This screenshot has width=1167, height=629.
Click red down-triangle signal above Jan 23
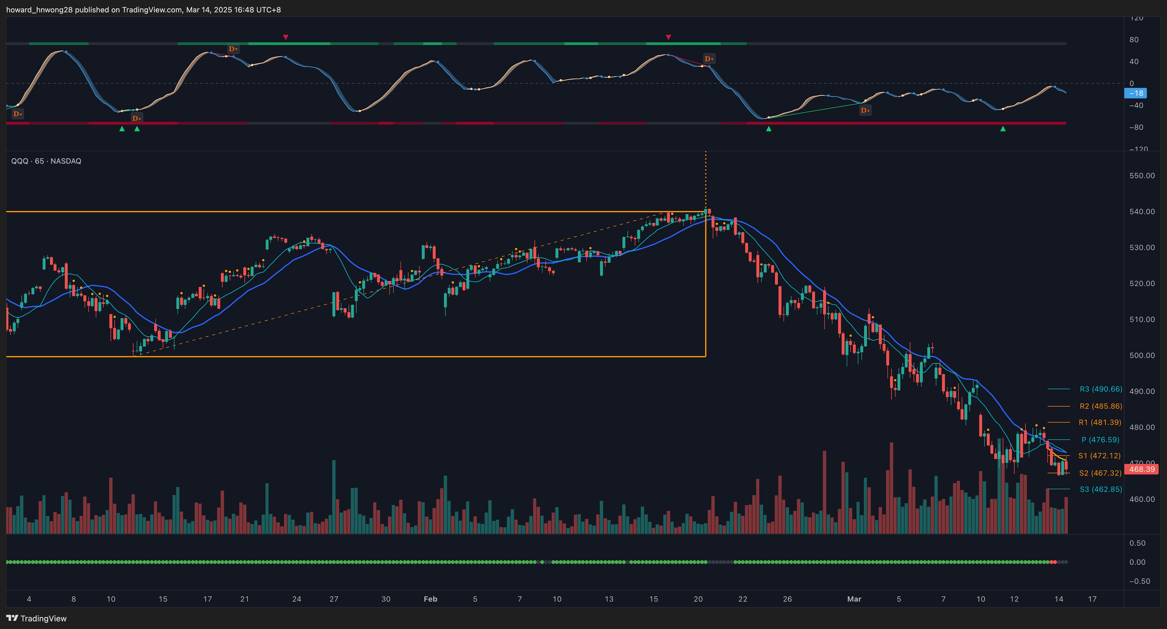coord(285,37)
